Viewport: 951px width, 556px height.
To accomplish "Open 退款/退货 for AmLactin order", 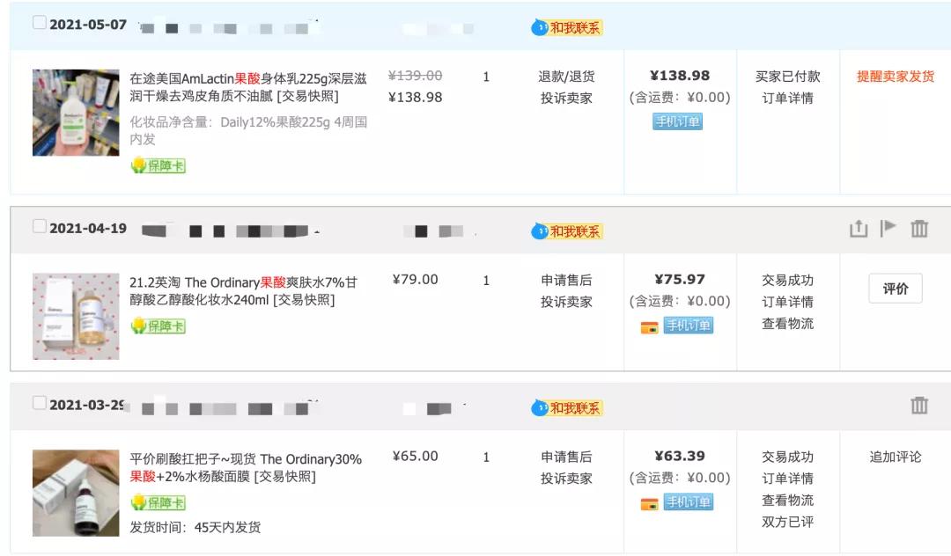I will (x=566, y=77).
